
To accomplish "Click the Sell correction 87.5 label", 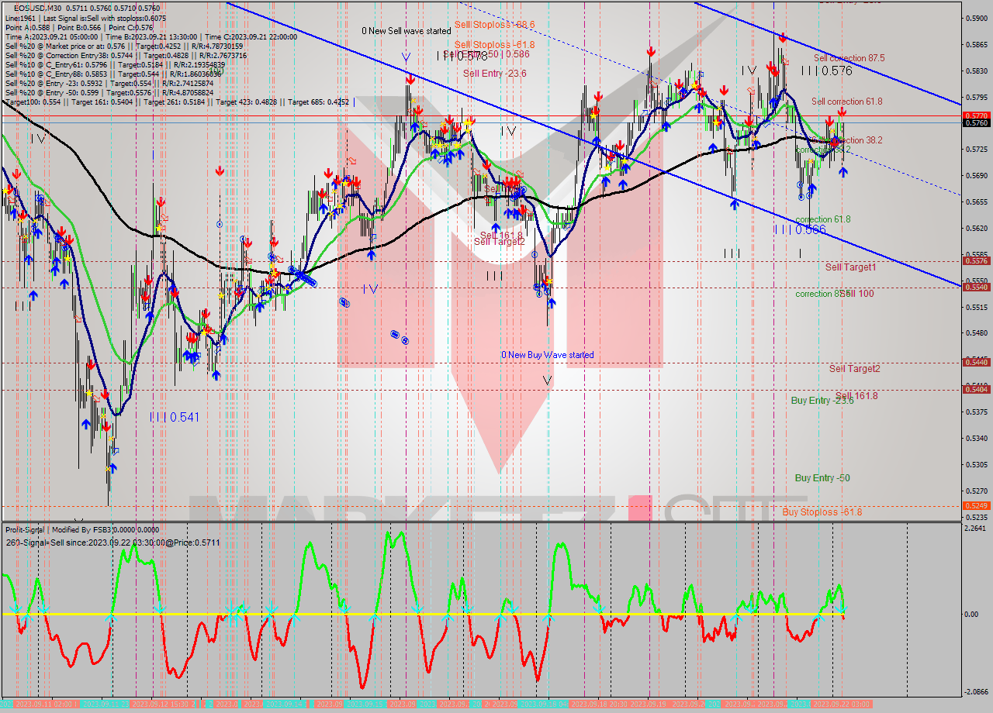I will pos(849,58).
